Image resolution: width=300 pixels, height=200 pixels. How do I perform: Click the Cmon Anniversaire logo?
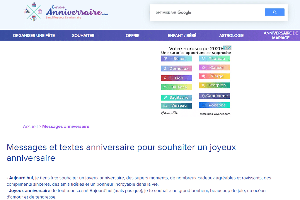pyautogui.click(x=66, y=12)
